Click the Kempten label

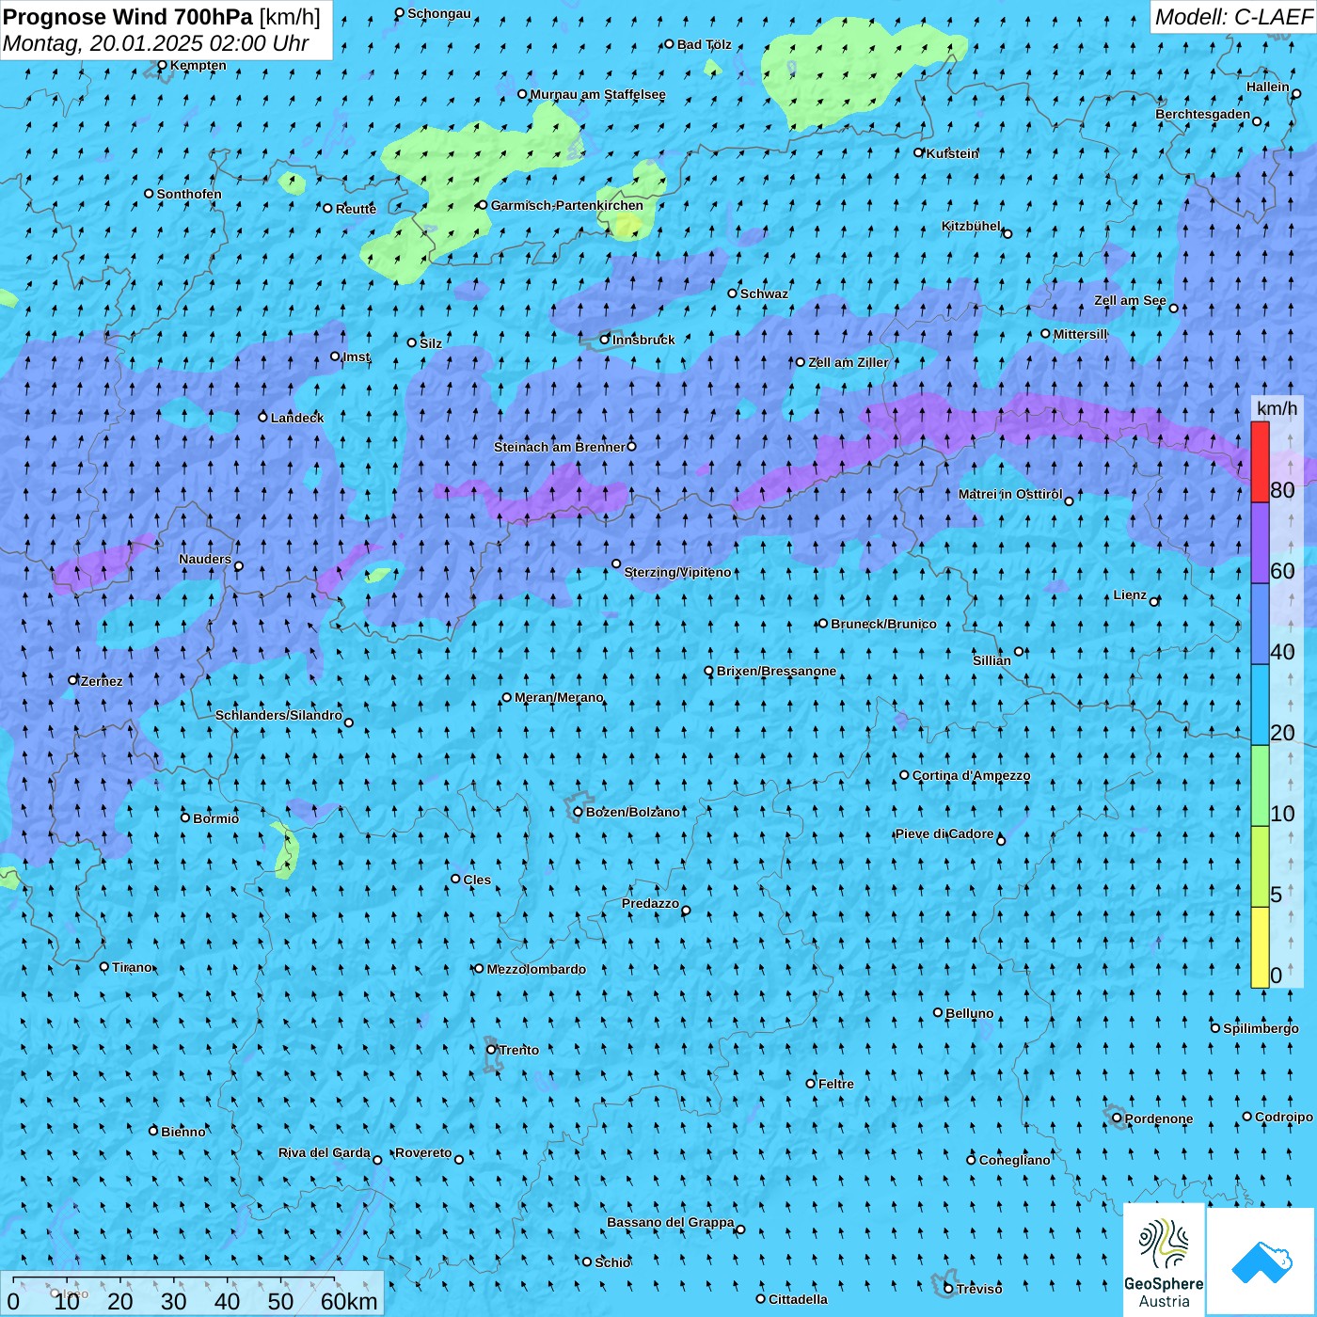coord(198,65)
